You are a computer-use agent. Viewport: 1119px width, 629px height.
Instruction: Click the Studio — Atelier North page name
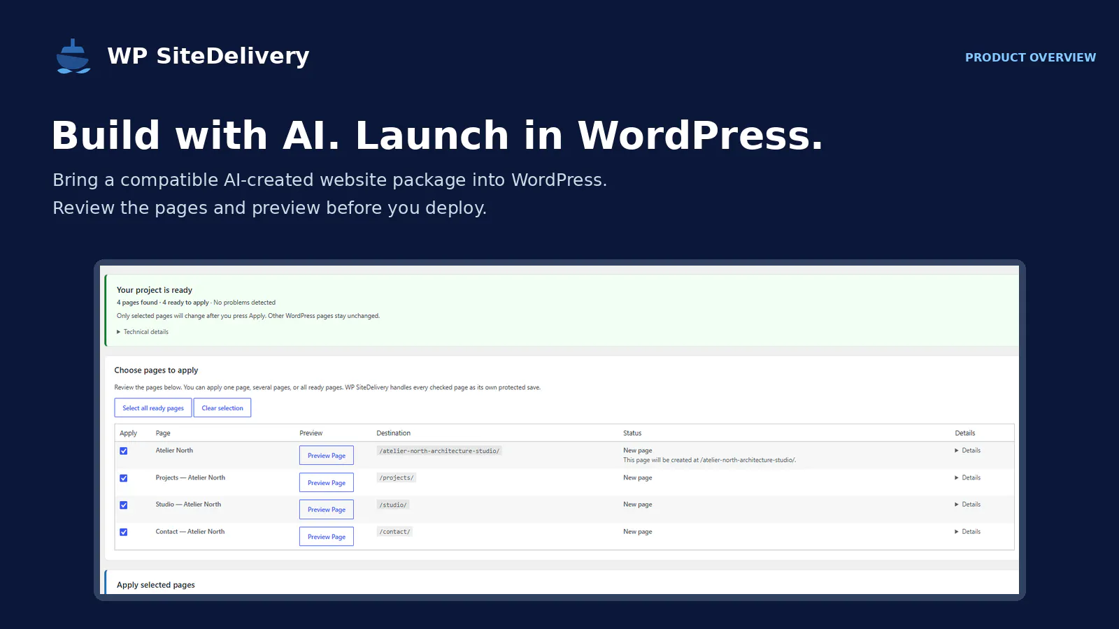coord(188,505)
